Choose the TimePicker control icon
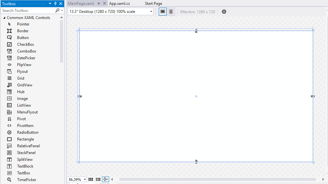Viewport: 328px width, 184px height. pyautogui.click(x=9, y=179)
